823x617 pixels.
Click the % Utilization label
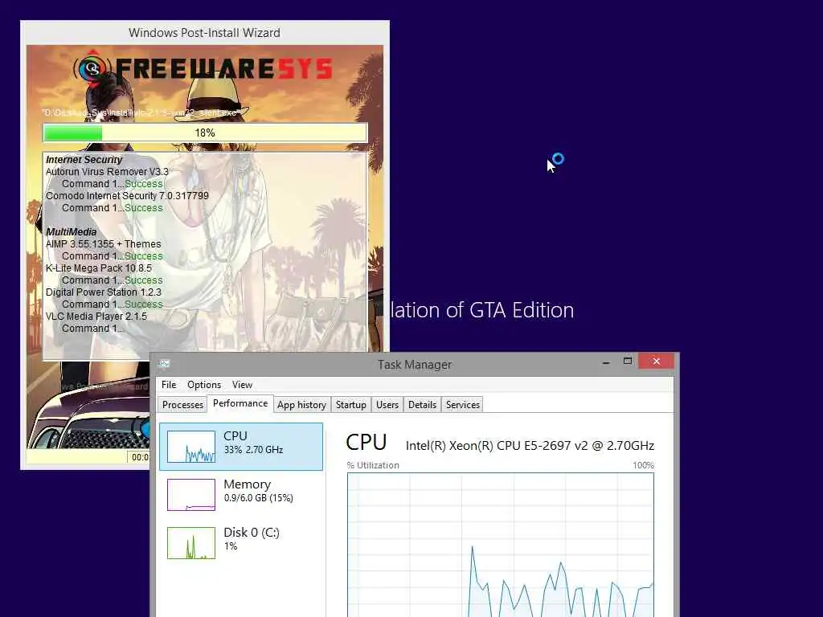coord(373,465)
